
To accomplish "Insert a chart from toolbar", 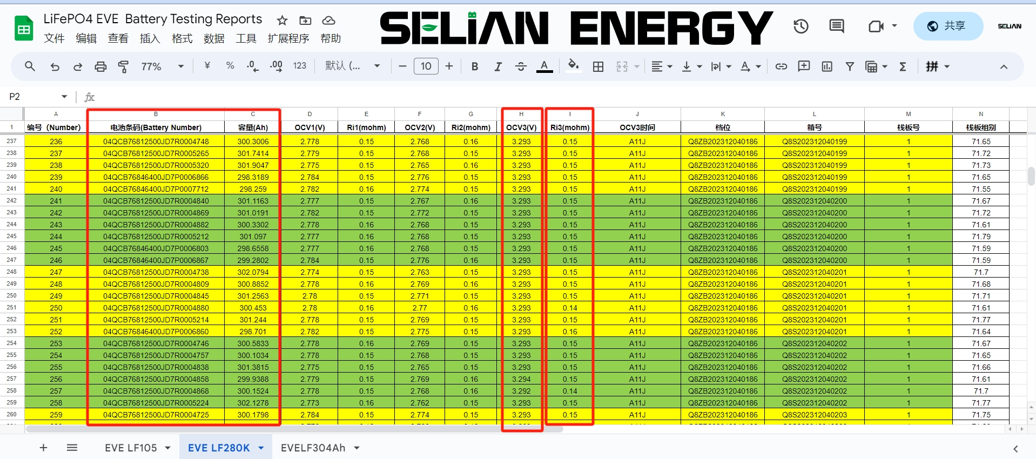I will [826, 66].
